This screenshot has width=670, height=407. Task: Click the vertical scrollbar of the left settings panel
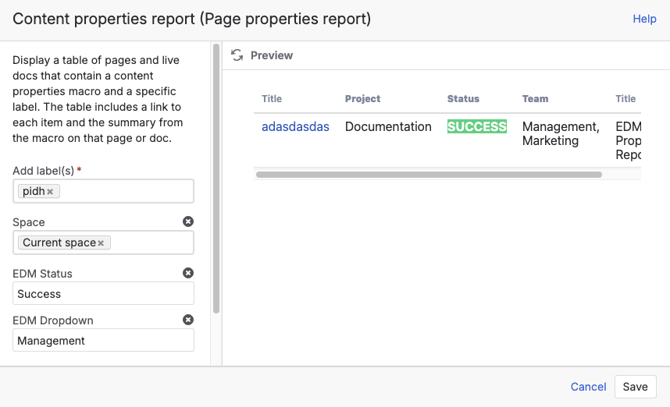coord(216,179)
